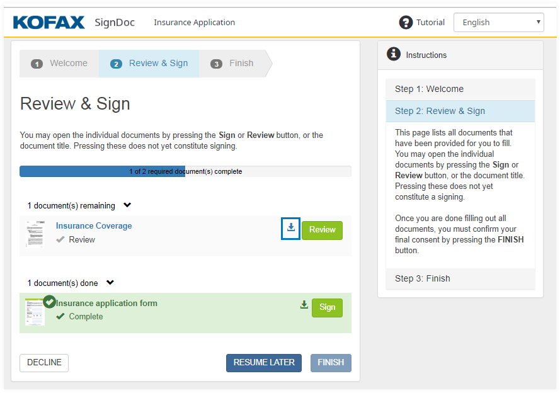The width and height of the screenshot is (560, 393).
Task: Click the step 3 Finish number badge
Action: pos(216,64)
